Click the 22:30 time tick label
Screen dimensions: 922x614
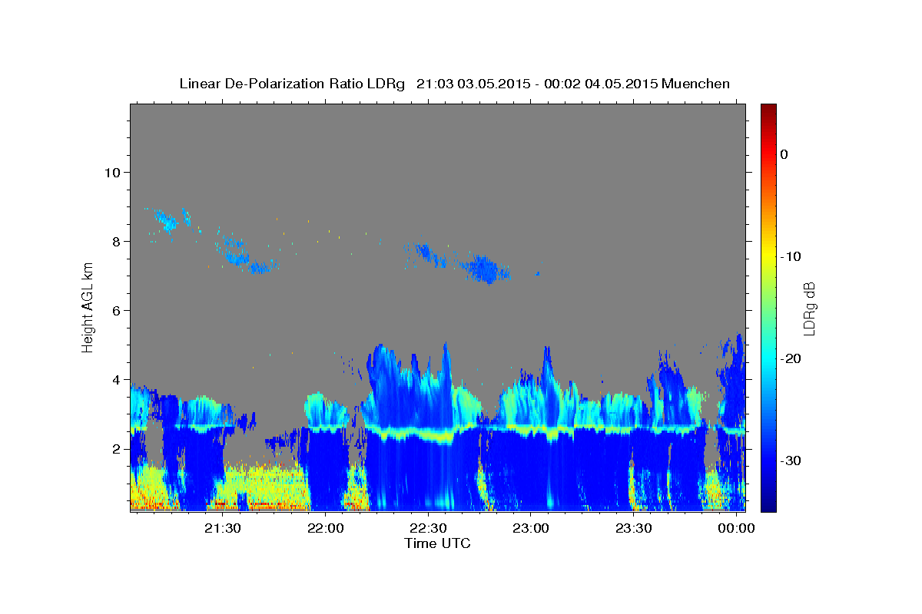[428, 529]
